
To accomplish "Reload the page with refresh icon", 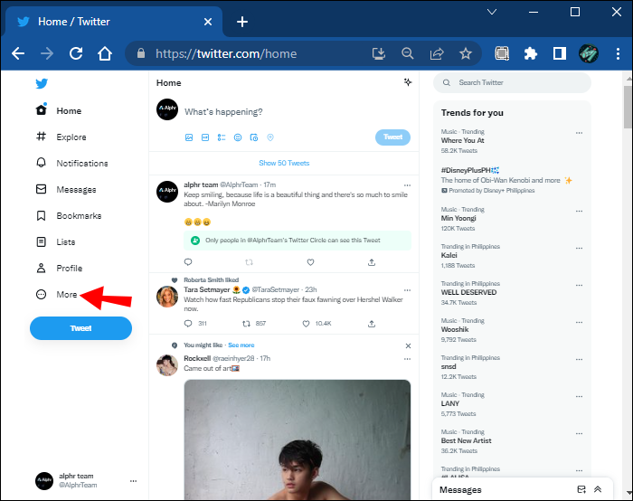I will click(x=76, y=53).
